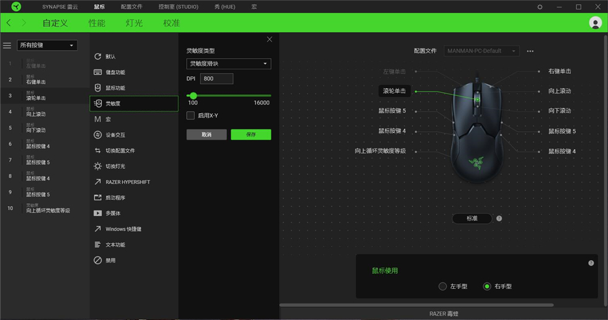The width and height of the screenshot is (608, 320).
Task: Go forward with the right arrow
Action: tap(24, 23)
